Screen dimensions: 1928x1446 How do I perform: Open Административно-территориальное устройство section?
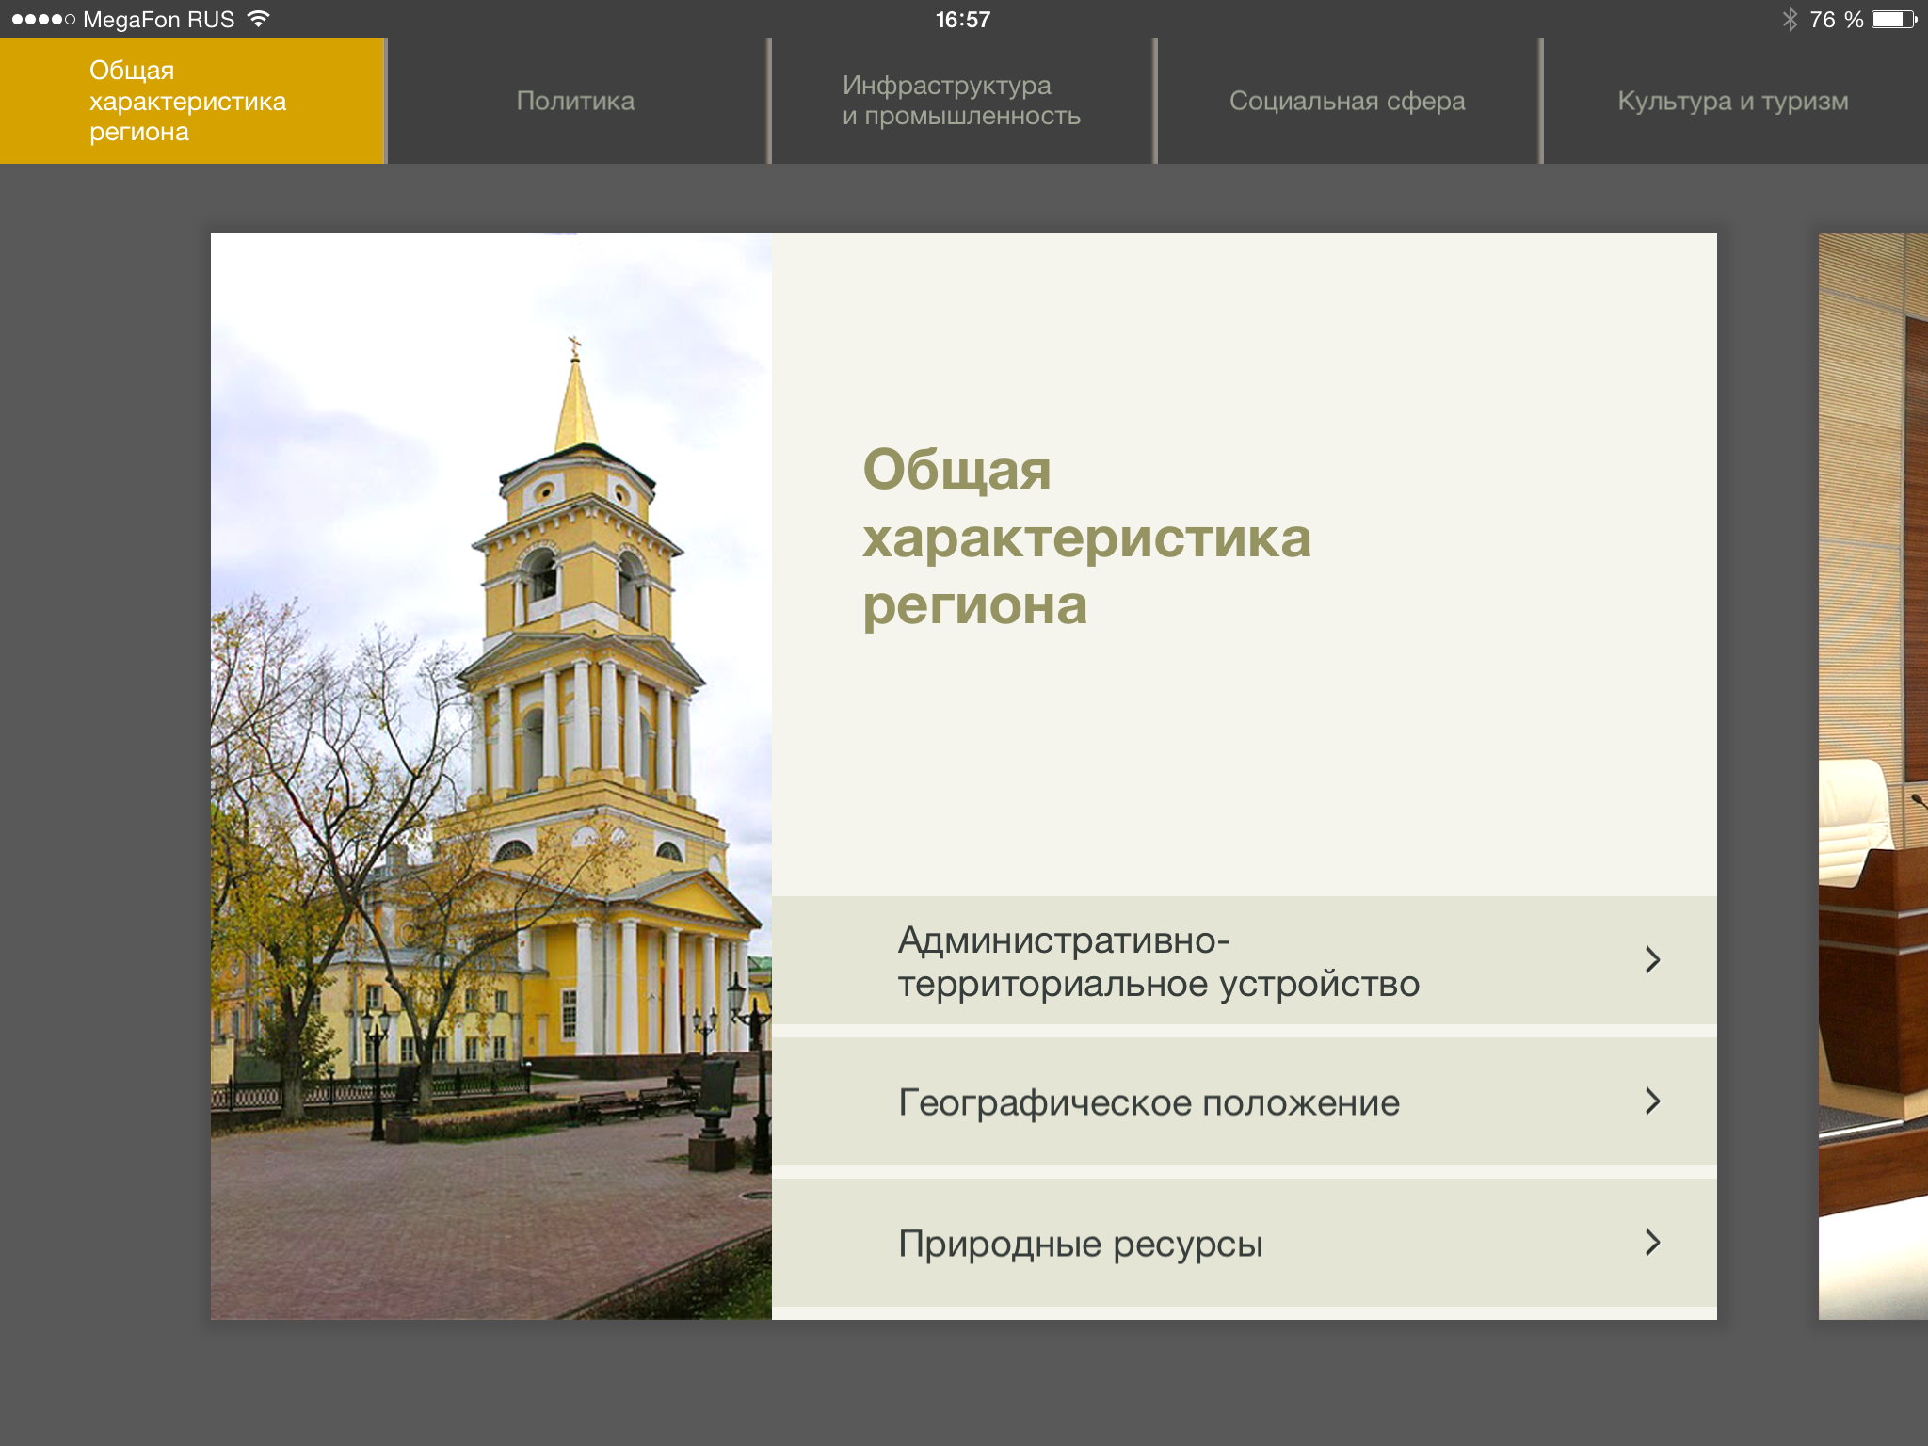(x=1158, y=961)
